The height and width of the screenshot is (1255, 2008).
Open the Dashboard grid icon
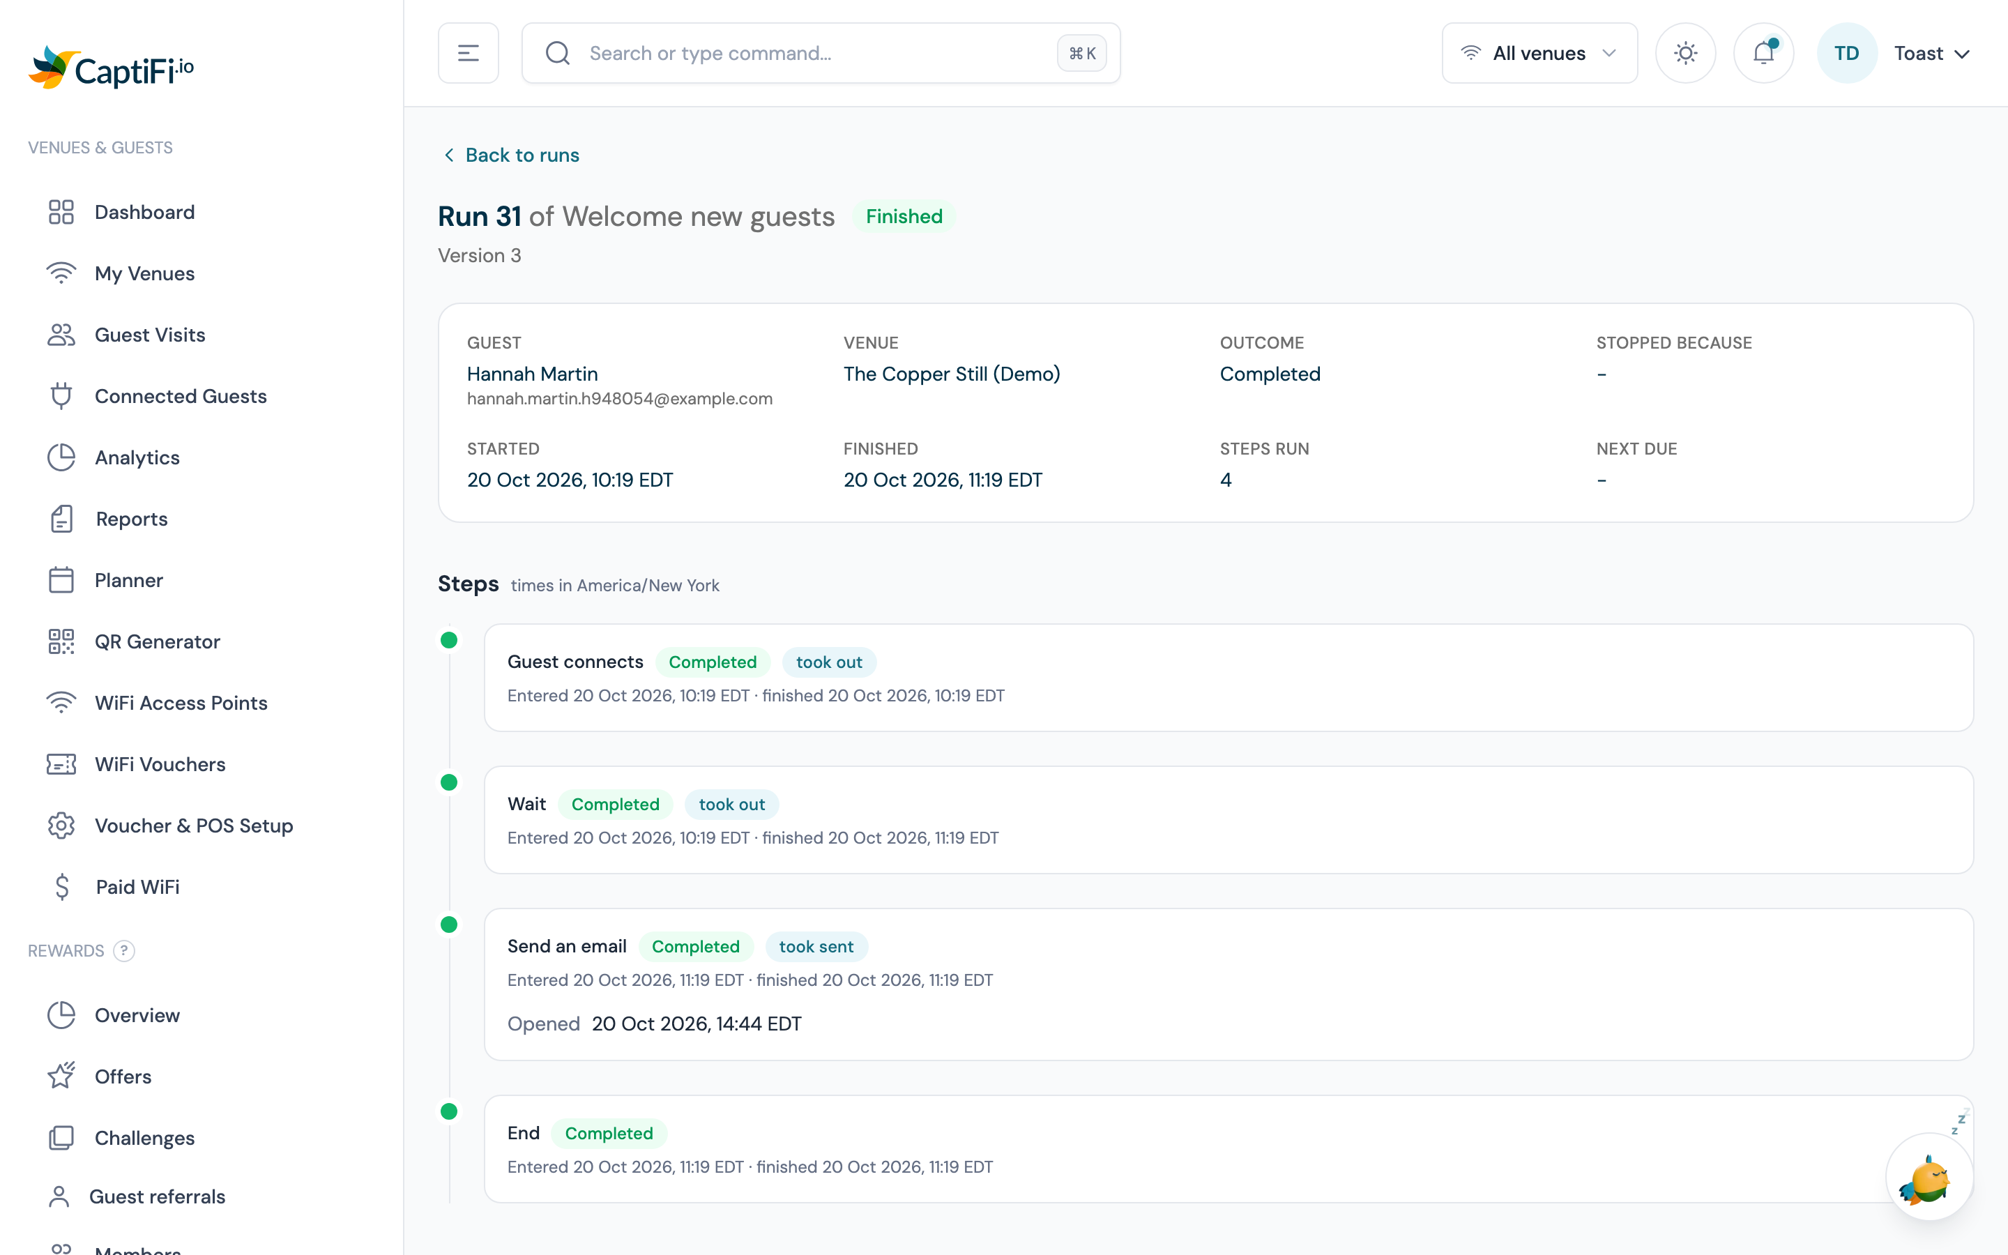61,212
